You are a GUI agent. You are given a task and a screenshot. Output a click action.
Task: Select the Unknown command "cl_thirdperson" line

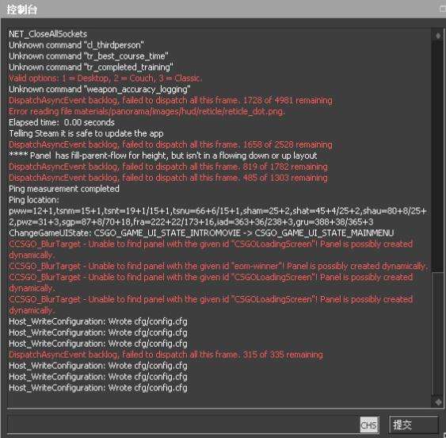tap(76, 45)
